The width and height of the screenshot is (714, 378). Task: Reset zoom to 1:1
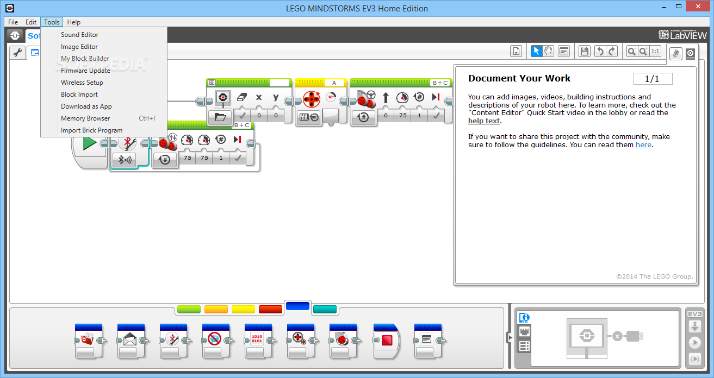point(655,51)
